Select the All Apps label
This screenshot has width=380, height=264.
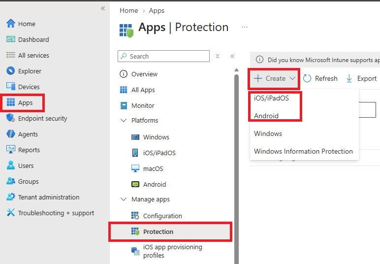(143, 90)
